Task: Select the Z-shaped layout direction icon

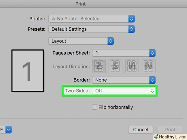Action: [99, 66]
